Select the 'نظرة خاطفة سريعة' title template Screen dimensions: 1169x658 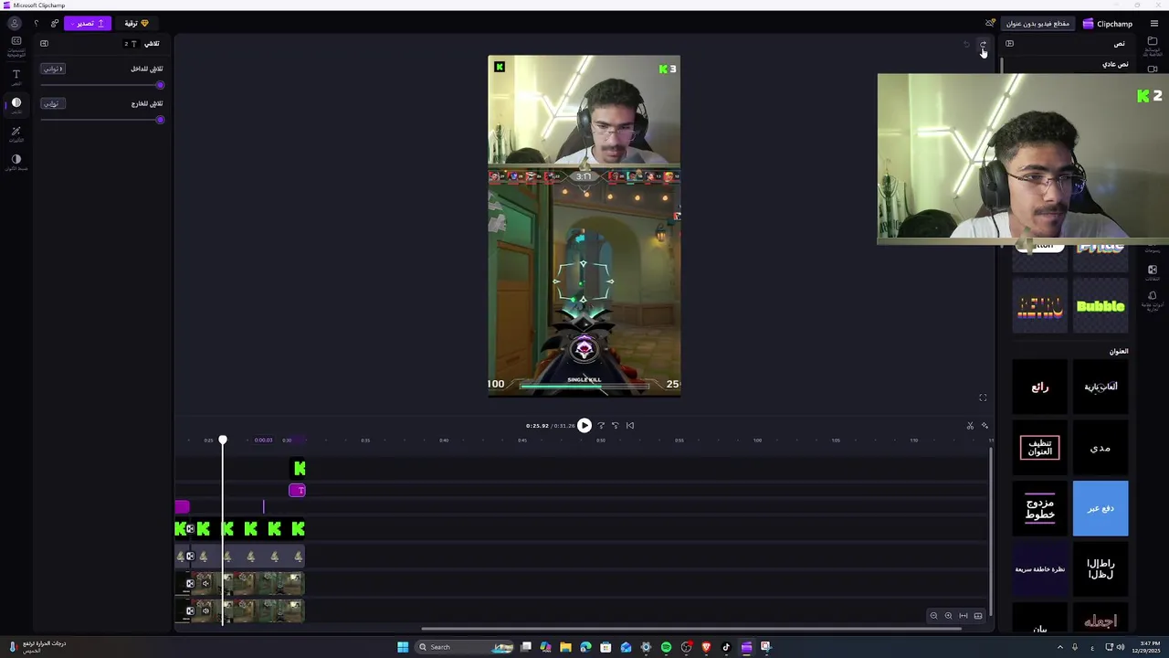pos(1039,568)
